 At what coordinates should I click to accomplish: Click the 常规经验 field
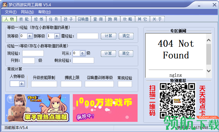click(x=125, y=84)
